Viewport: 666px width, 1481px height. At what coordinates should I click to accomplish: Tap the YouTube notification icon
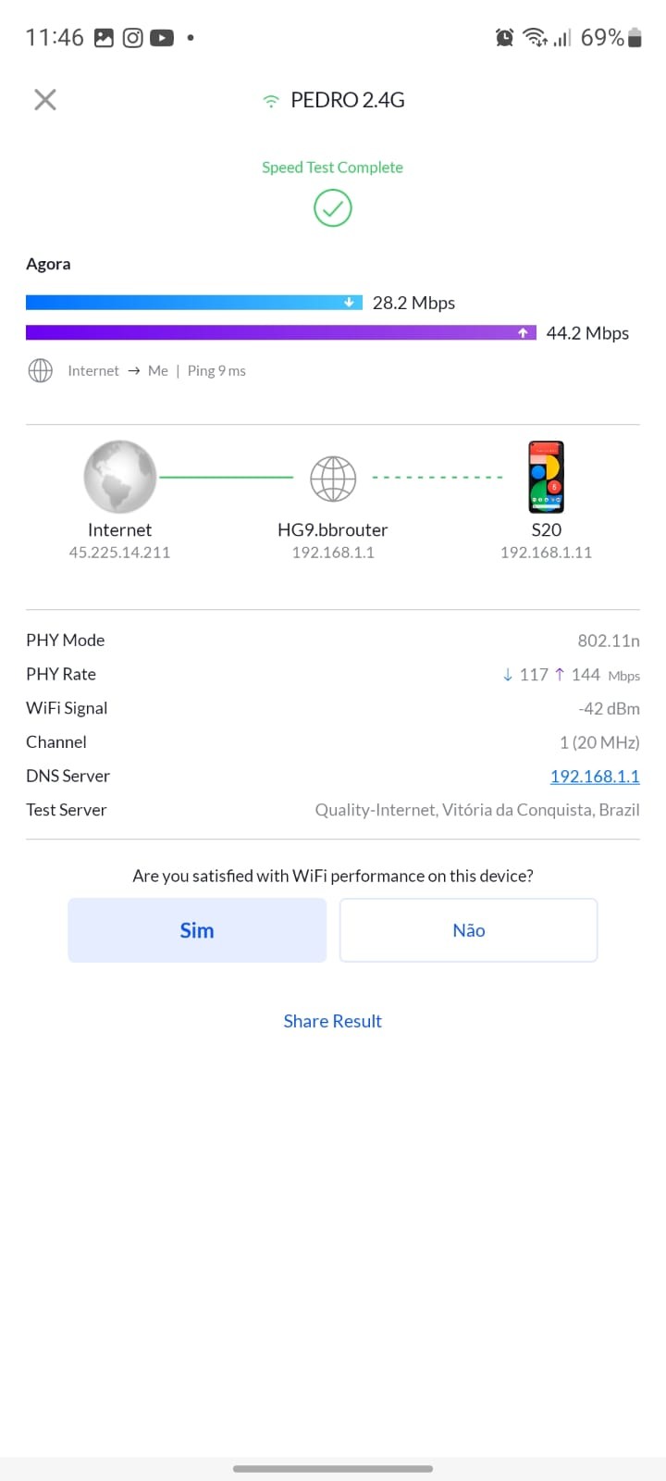(162, 38)
